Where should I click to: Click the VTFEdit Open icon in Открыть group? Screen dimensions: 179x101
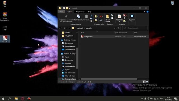pyautogui.click(x=124, y=15)
